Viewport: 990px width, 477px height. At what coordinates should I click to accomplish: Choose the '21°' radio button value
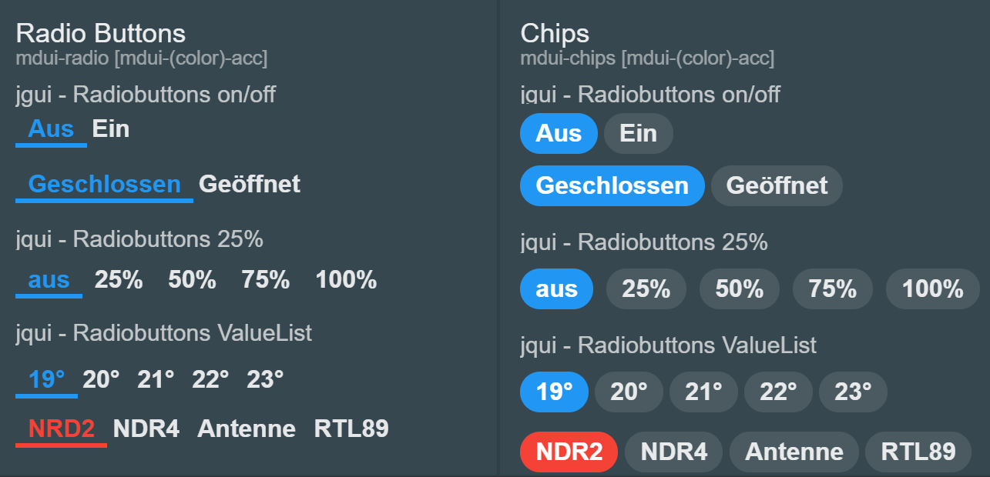pyautogui.click(x=156, y=379)
